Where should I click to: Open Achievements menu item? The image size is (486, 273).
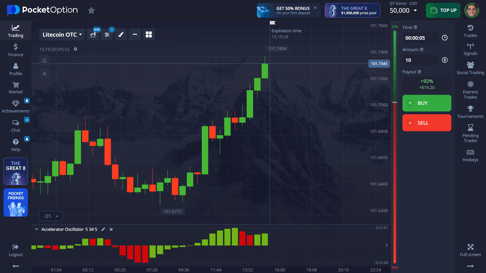point(16,106)
